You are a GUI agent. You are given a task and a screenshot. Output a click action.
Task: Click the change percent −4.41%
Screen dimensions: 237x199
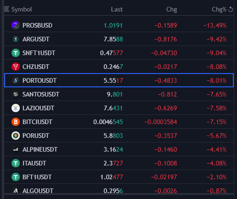[x=216, y=149]
